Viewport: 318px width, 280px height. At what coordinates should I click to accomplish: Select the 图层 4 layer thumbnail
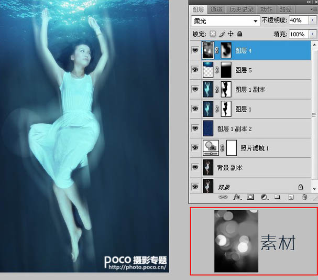(208, 50)
